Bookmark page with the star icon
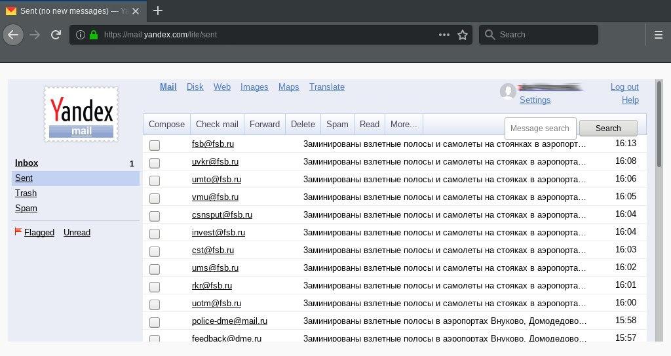The width and height of the screenshot is (671, 356). [463, 35]
